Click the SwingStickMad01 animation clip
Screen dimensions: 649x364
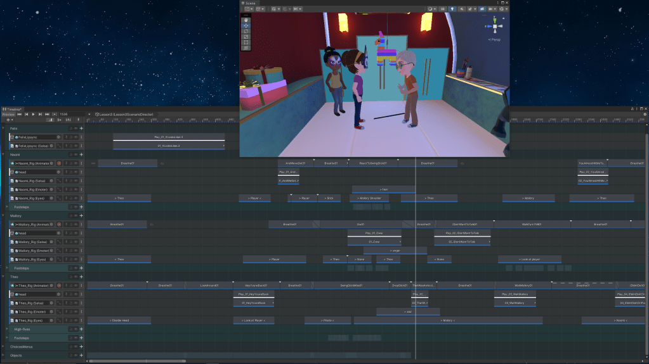click(x=351, y=286)
